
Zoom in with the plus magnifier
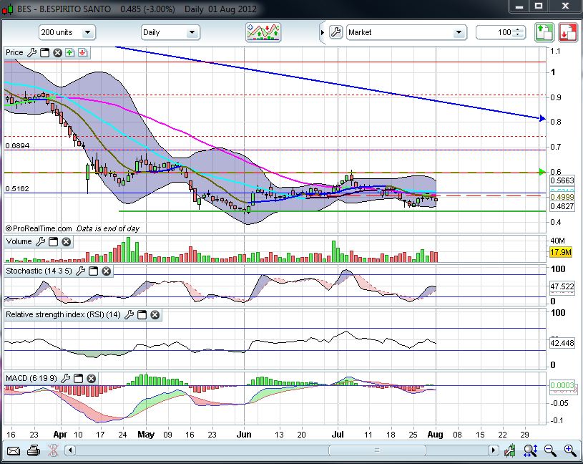[x=569, y=450]
